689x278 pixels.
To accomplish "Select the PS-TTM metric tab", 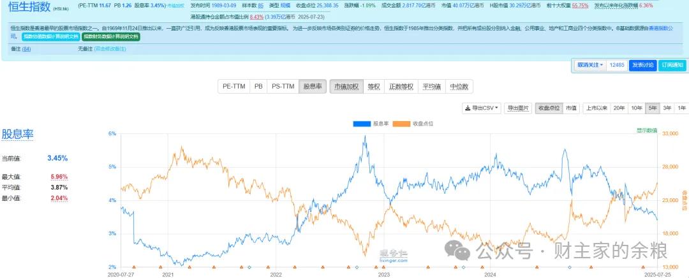I will 283,87.
